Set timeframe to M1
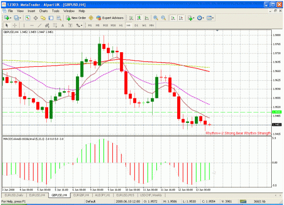Viewport: 284px width, 205px height. tap(90, 25)
